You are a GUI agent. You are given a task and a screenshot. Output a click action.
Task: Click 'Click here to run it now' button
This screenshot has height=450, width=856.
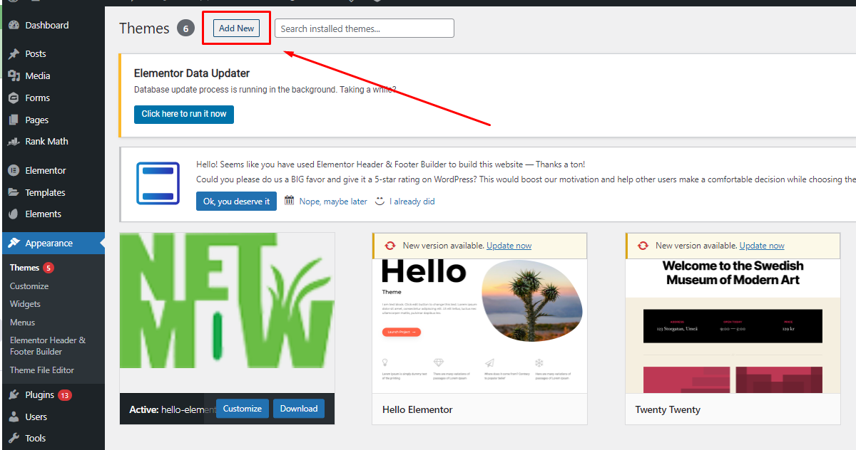184,114
